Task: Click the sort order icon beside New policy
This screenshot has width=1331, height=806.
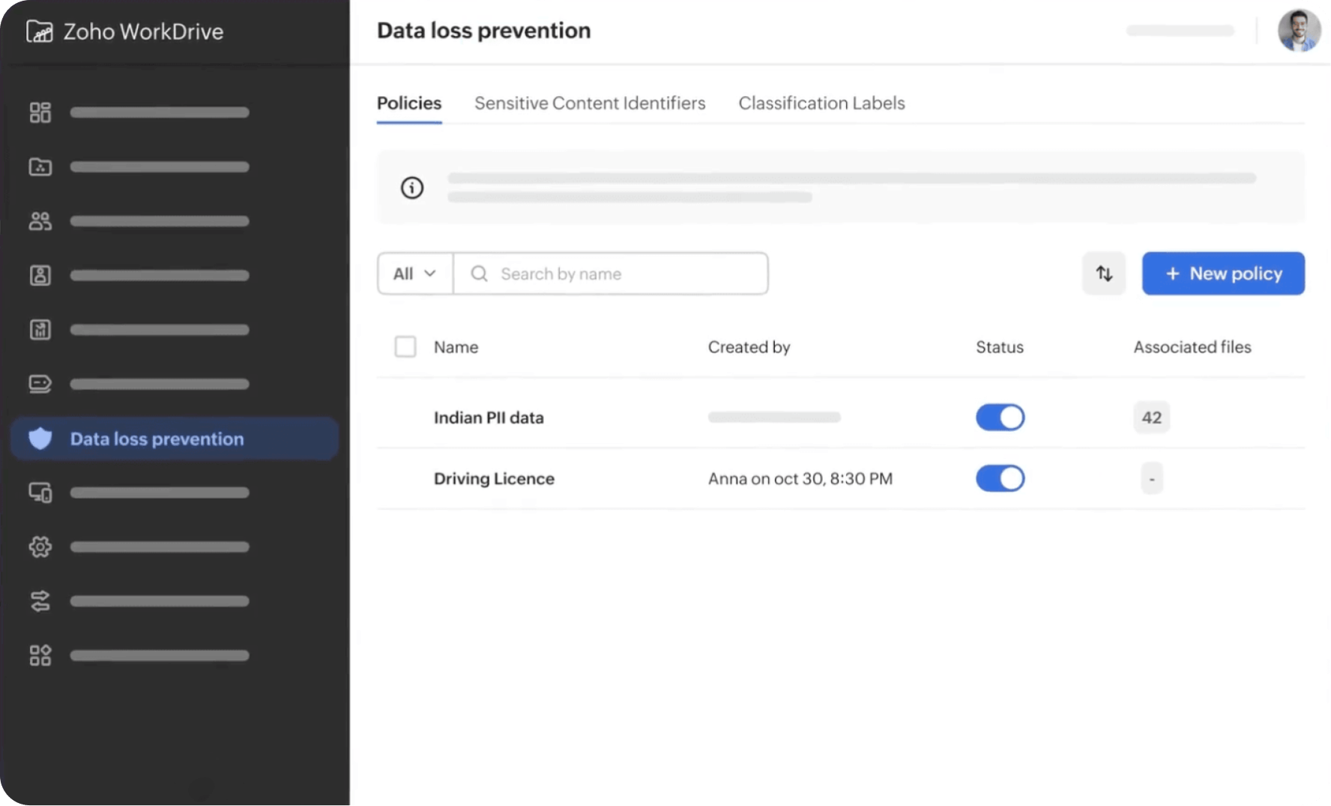Action: tap(1103, 273)
